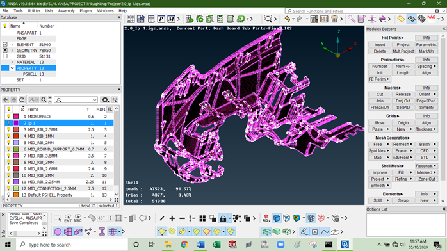The height and width of the screenshot is (251, 447).
Task: Click the magnifier search icon in Property panel
Action: (44, 100)
